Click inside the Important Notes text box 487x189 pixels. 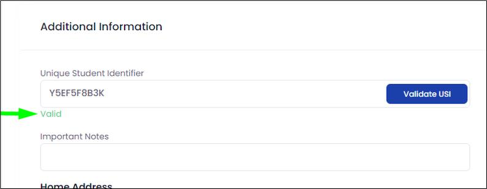click(x=255, y=157)
